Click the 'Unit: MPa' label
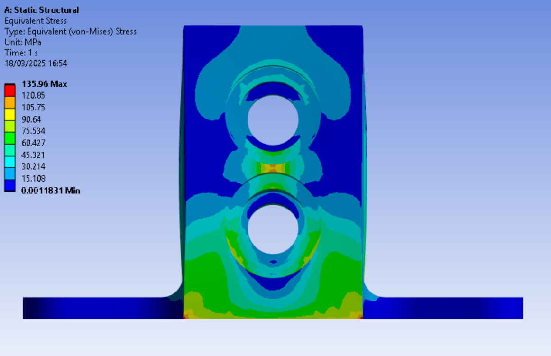551x356 pixels. tap(23, 42)
